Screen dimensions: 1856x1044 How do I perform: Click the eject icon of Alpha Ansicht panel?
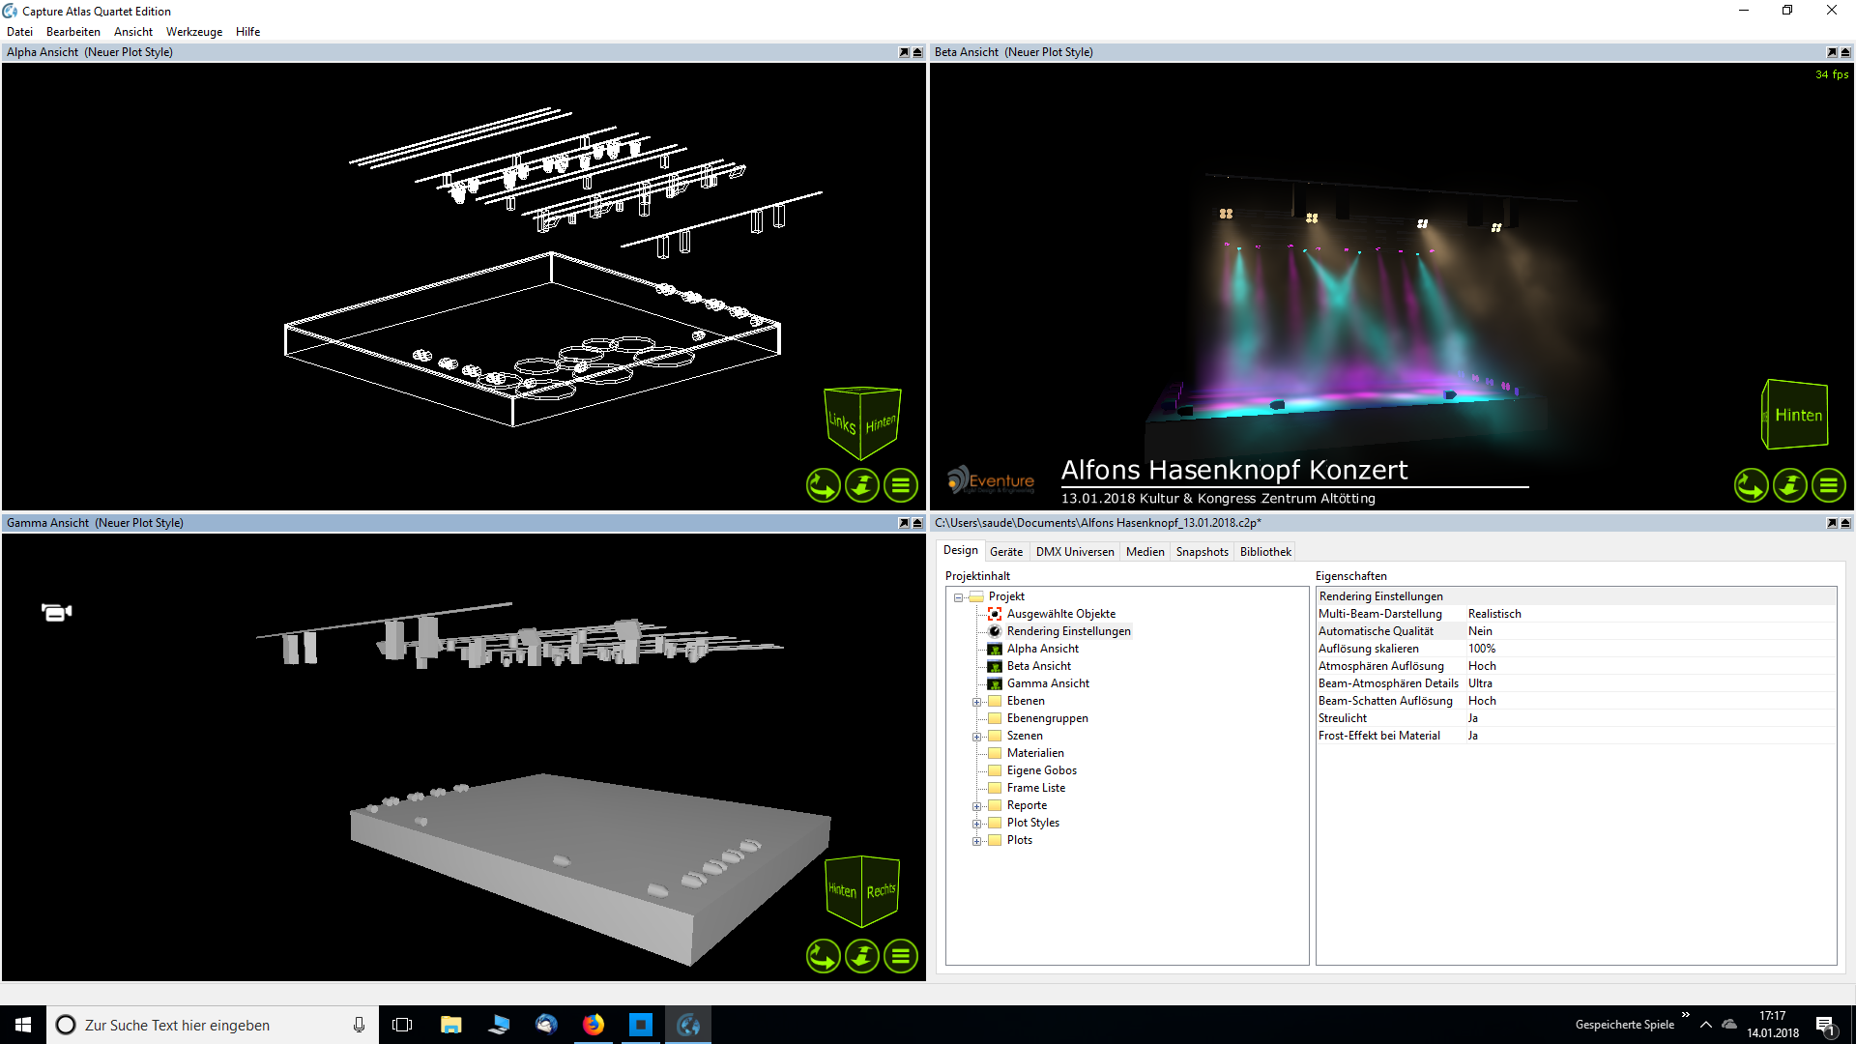[917, 52]
